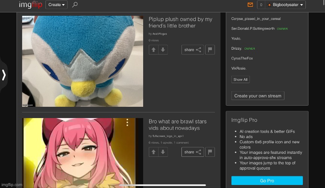Click the Go Pro button
Screen dimensions: 325x188
click(267, 180)
